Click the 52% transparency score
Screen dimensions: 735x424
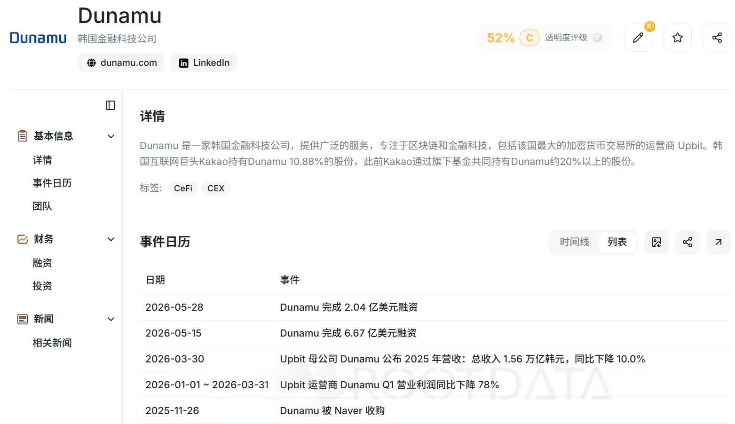[500, 38]
